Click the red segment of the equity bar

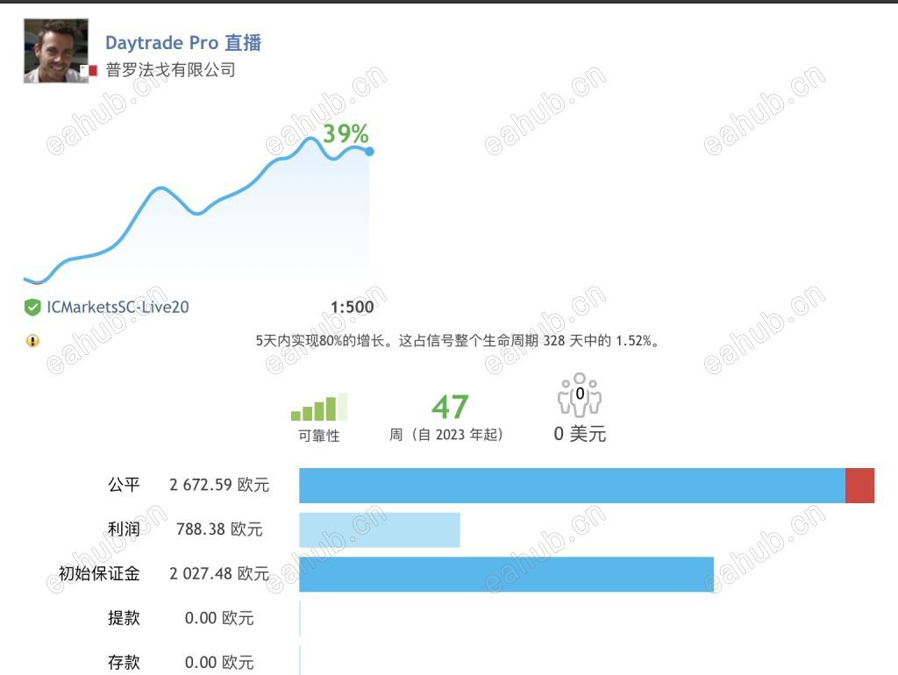coord(860,486)
